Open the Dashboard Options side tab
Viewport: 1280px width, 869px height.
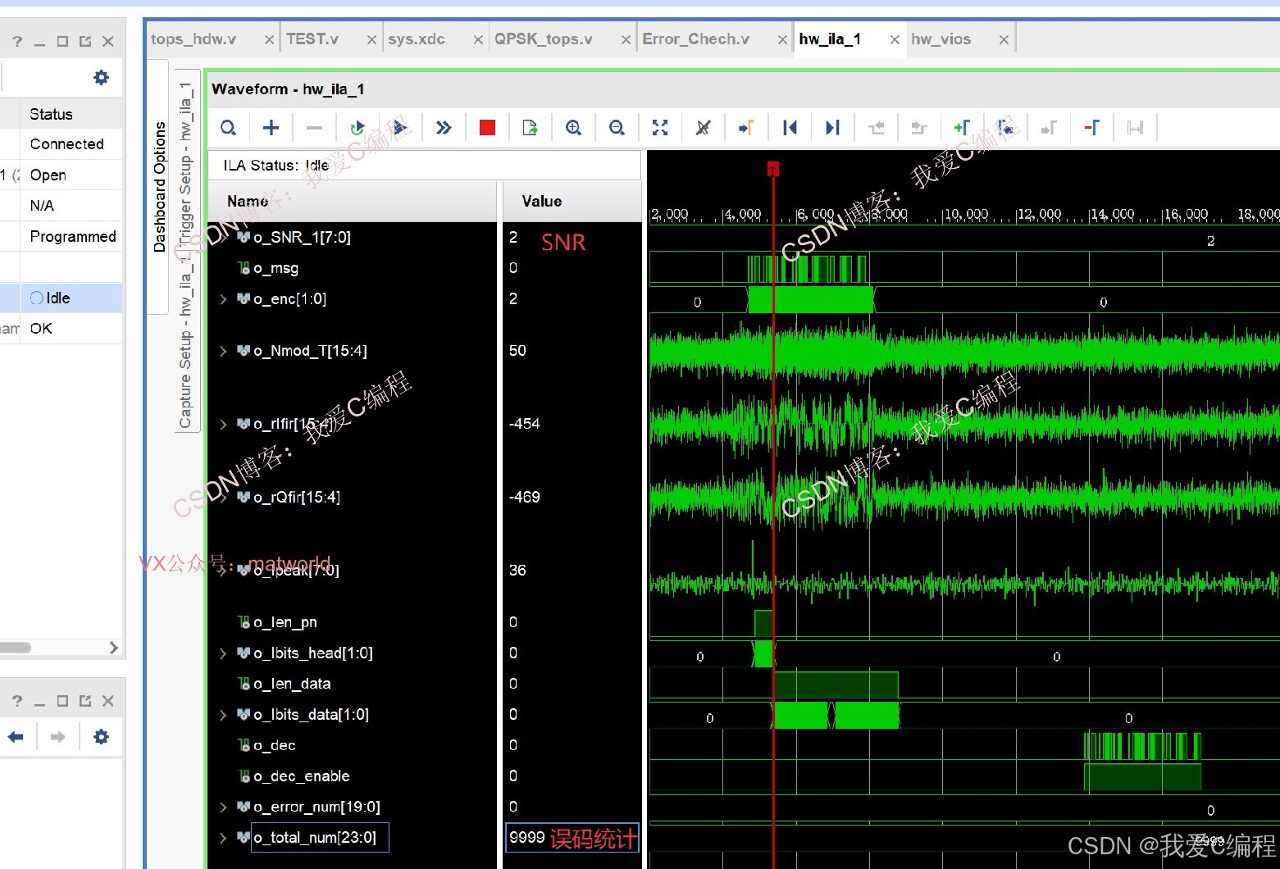click(x=160, y=187)
